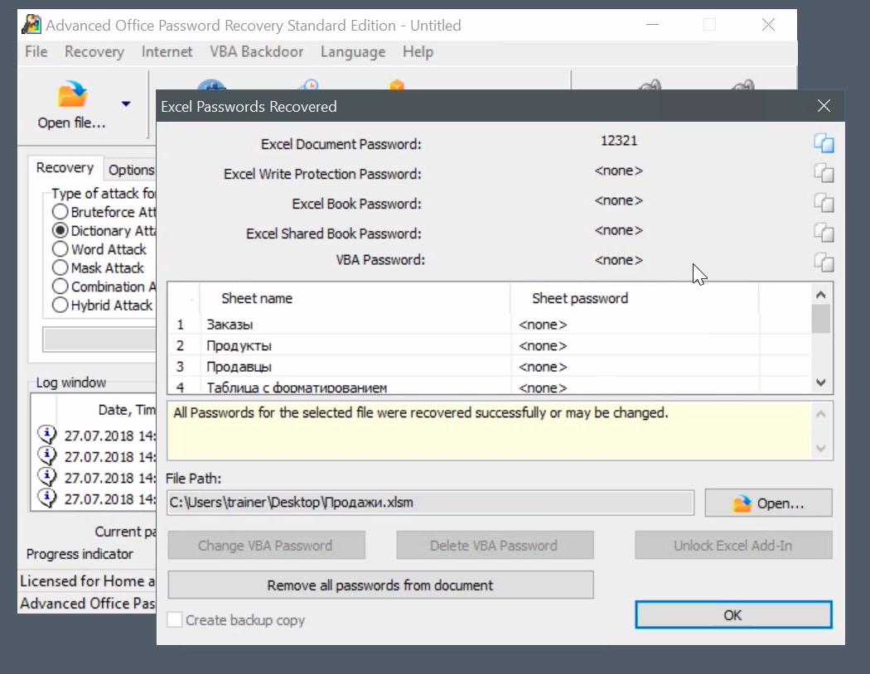
Task: Select Mask Attack radio button
Action: tap(60, 267)
